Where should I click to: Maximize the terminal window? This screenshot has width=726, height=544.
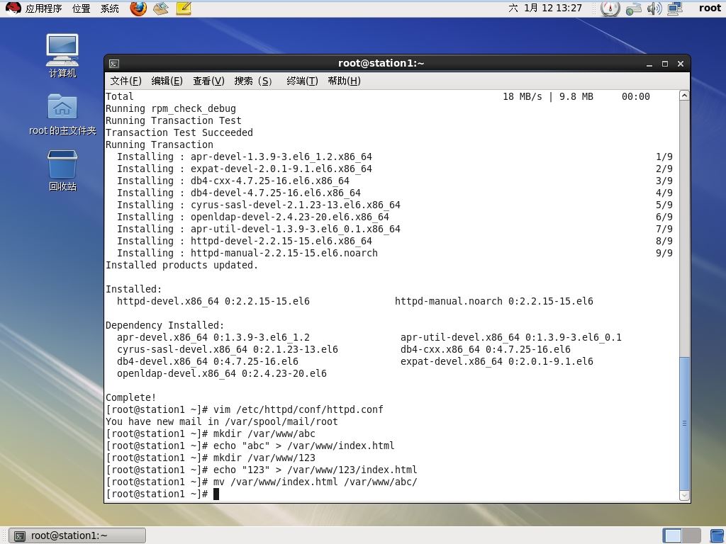(x=665, y=64)
